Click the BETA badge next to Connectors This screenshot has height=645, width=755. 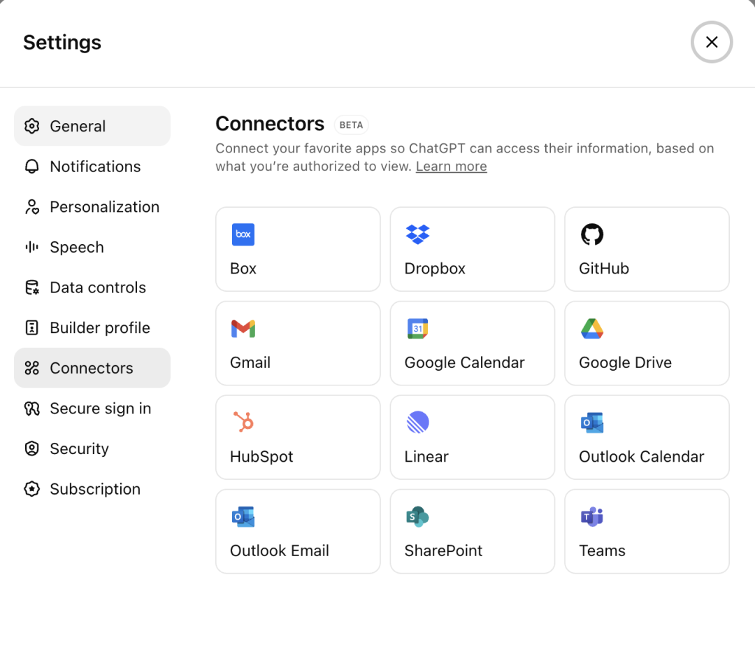point(351,125)
